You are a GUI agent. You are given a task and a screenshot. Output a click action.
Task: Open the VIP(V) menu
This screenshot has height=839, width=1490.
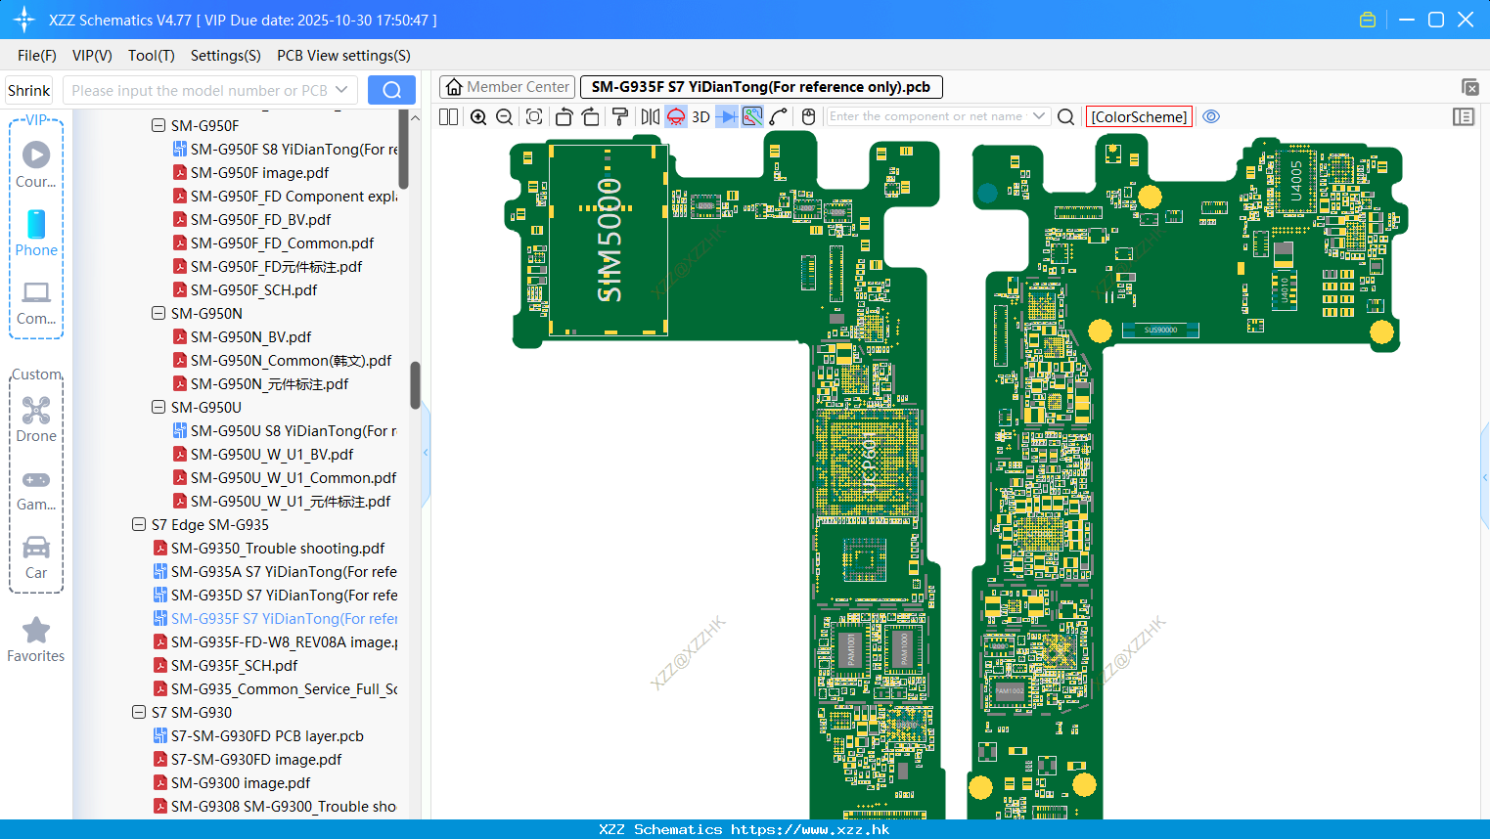[x=92, y=56]
